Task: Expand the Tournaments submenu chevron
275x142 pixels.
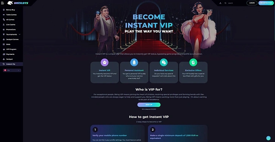Action: 20,34
